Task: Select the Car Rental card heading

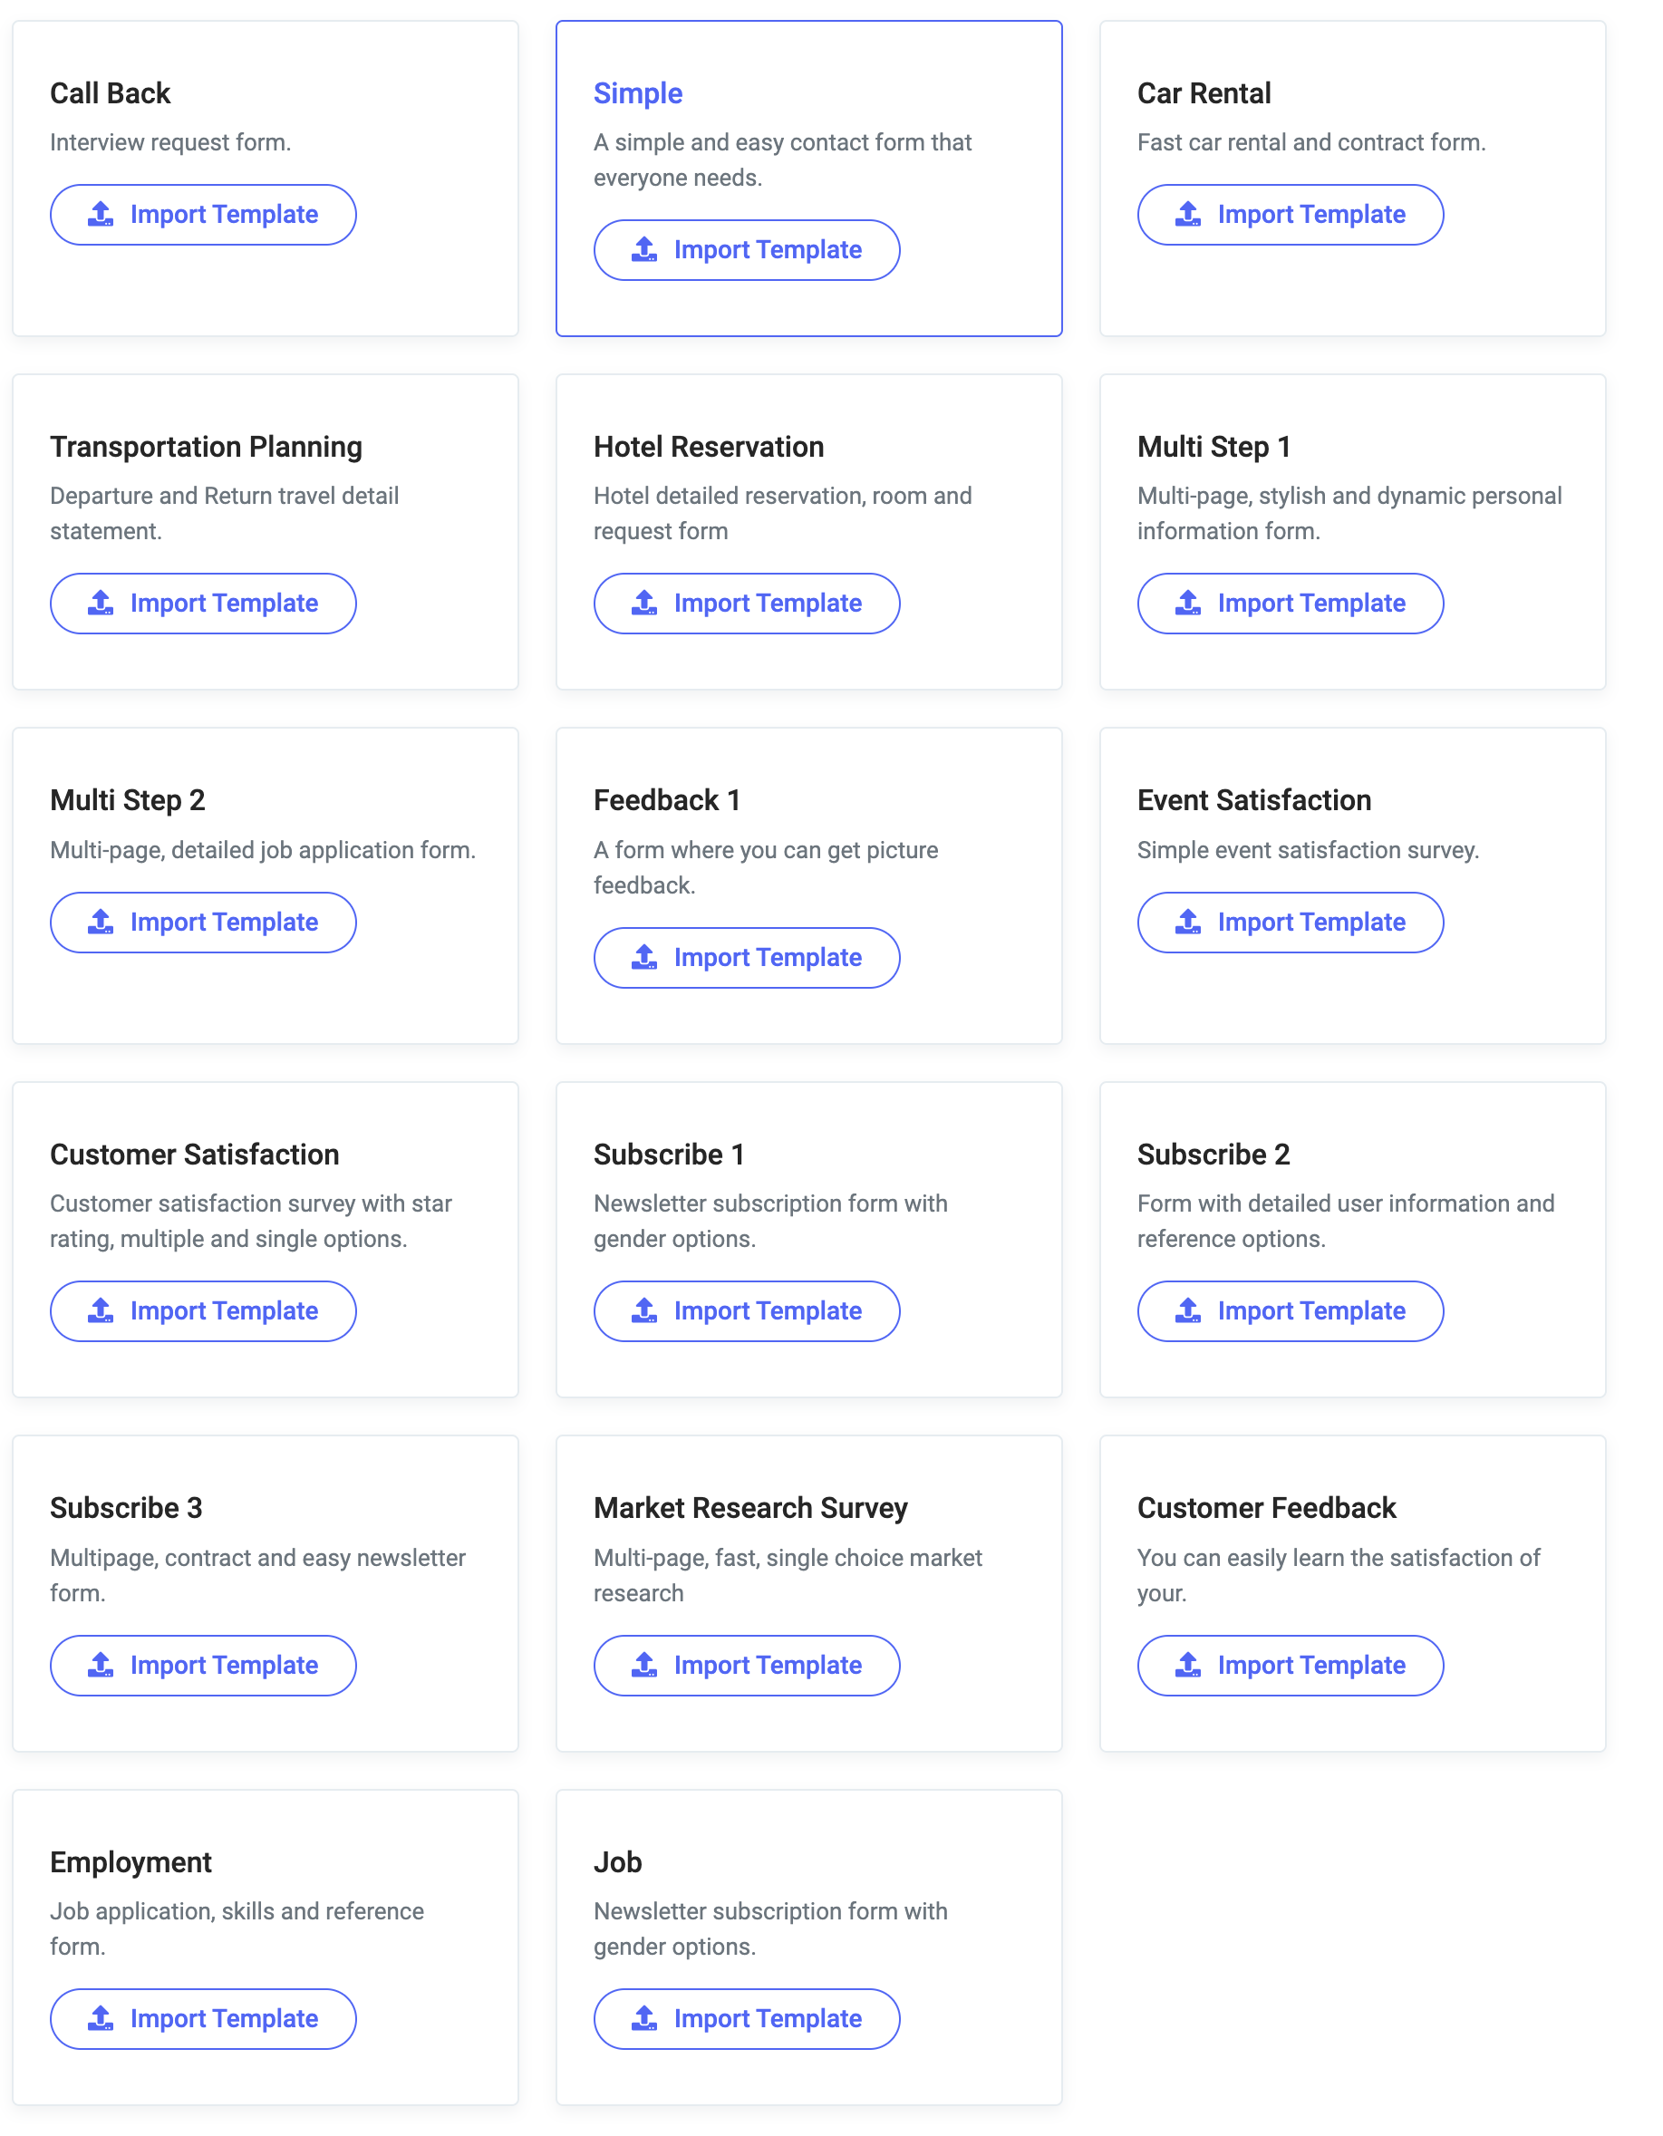Action: click(x=1204, y=93)
